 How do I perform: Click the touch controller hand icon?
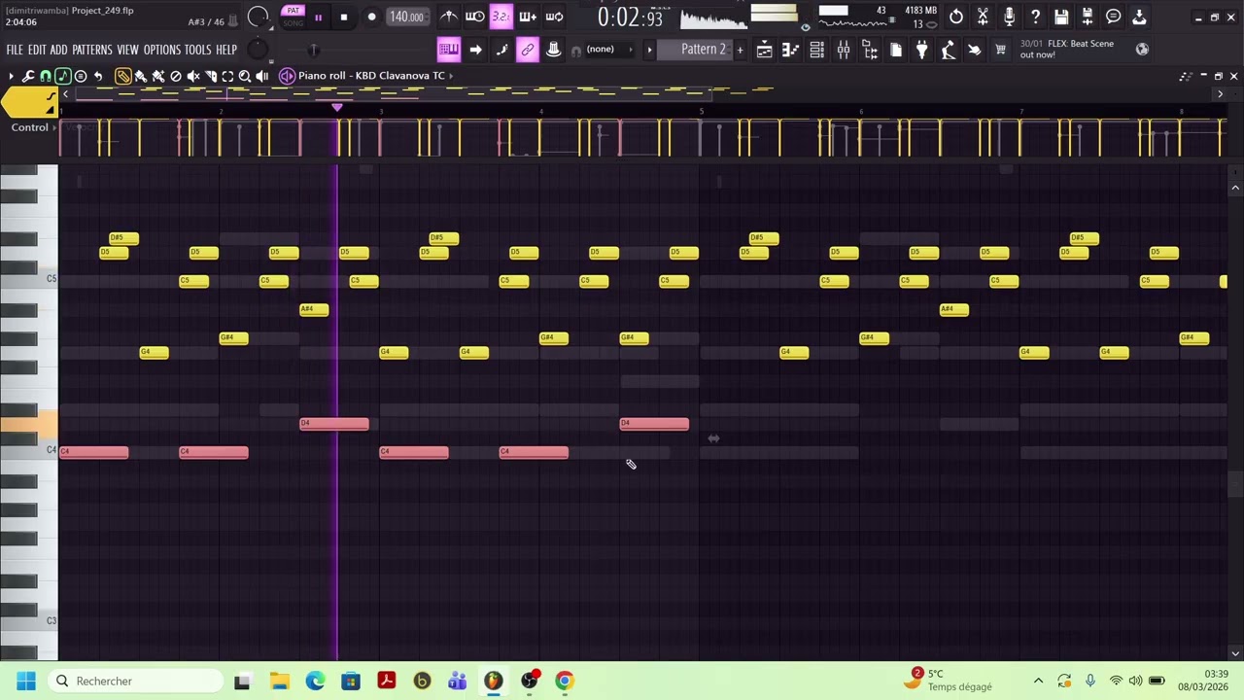coord(975,50)
